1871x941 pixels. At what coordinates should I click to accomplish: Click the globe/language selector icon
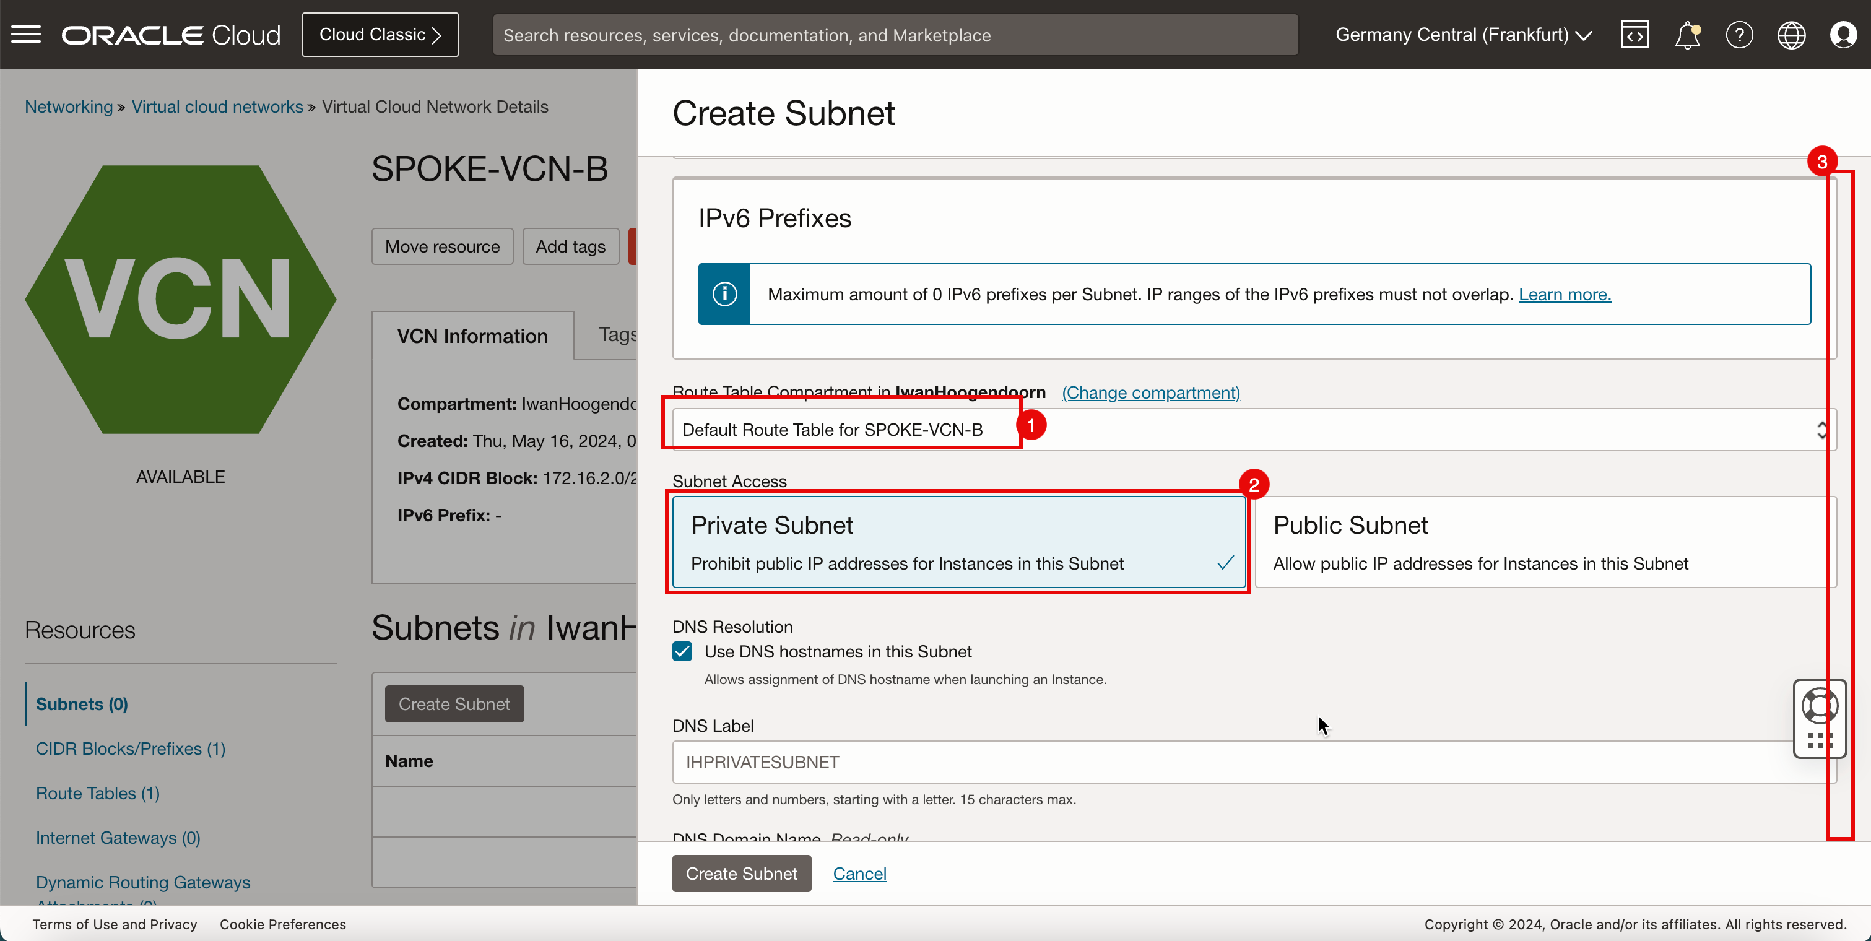(1792, 35)
